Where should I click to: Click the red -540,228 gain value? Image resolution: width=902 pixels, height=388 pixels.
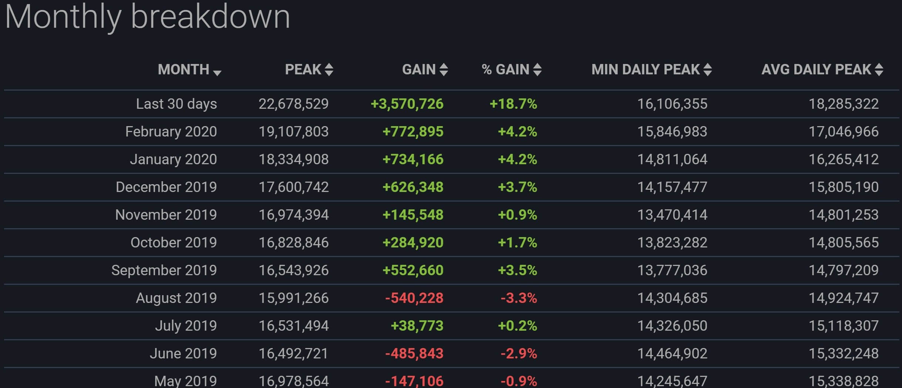(x=414, y=298)
